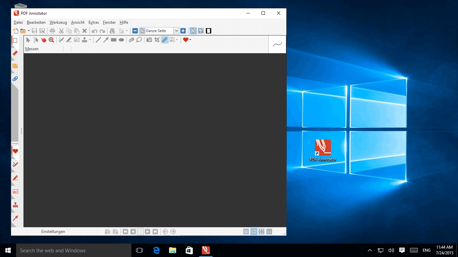The image size is (458, 257).
Task: Open the paperclip attachments sidebar tab
Action: pyautogui.click(x=15, y=79)
